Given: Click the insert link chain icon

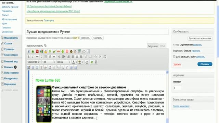Looking at the screenshot, I should click(86, 57).
